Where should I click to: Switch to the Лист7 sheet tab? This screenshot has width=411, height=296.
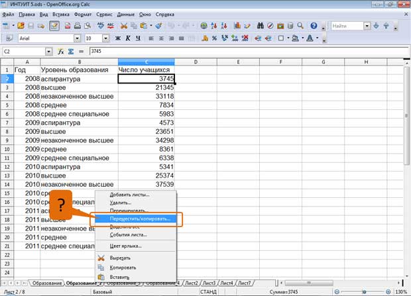coord(245,283)
